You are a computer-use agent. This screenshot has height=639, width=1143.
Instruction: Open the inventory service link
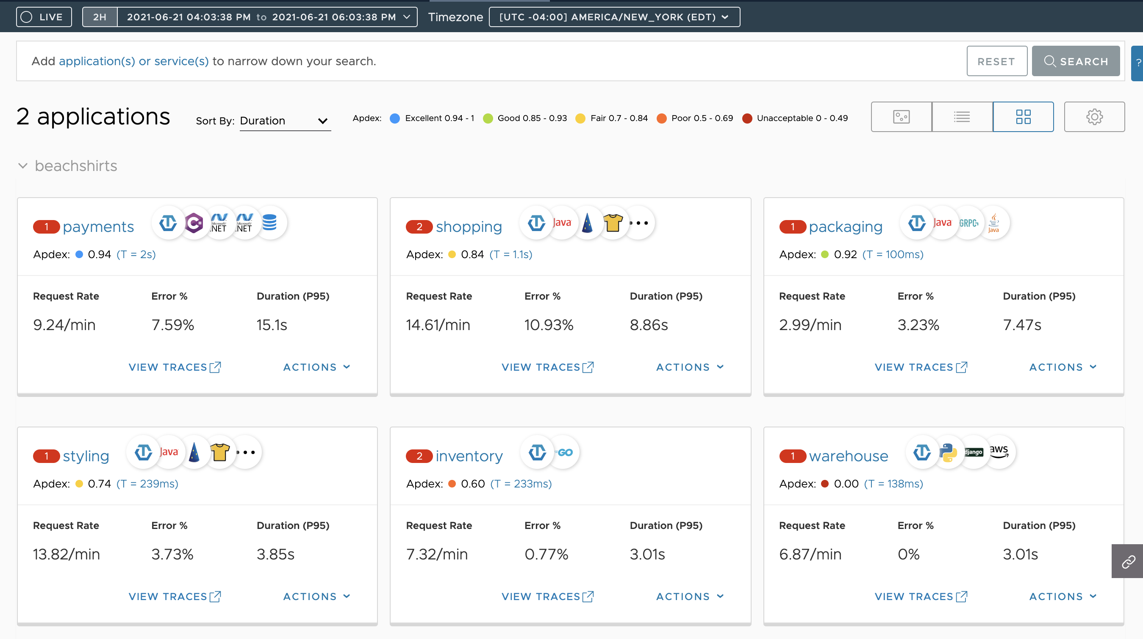469,456
